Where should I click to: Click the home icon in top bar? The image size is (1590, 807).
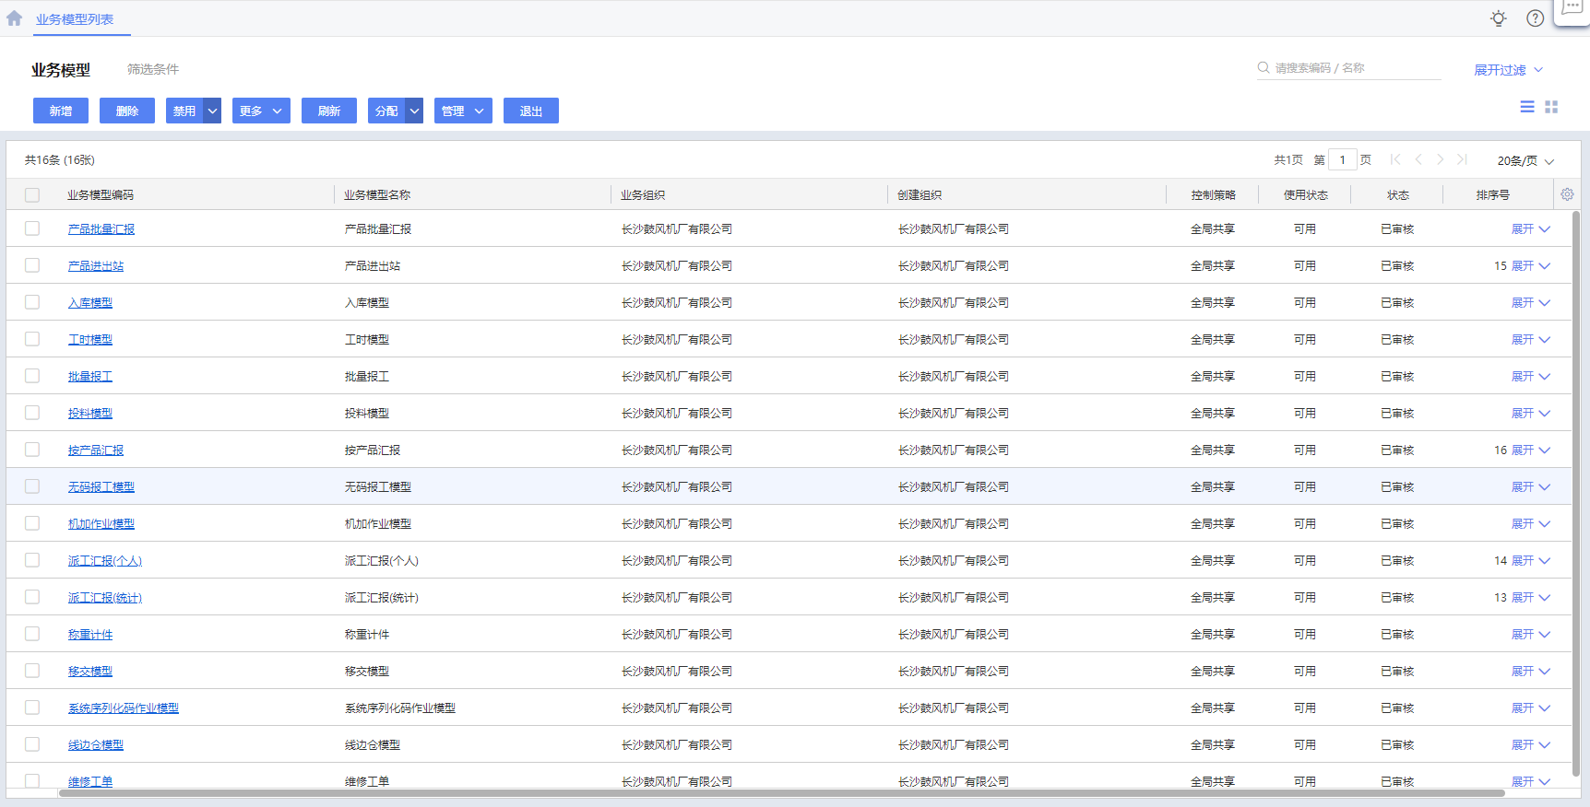coord(14,18)
